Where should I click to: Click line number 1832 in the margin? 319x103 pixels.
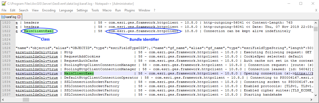click(6, 73)
